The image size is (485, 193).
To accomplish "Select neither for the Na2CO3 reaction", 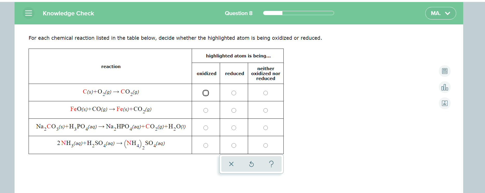I will [265, 127].
